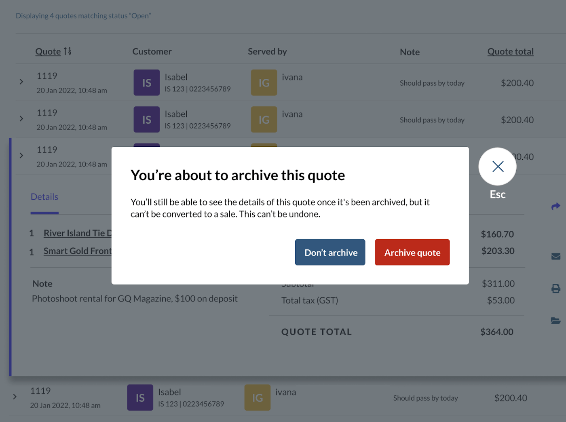Collapse the currently expanded quote row
The width and height of the screenshot is (566, 422).
pyautogui.click(x=21, y=155)
